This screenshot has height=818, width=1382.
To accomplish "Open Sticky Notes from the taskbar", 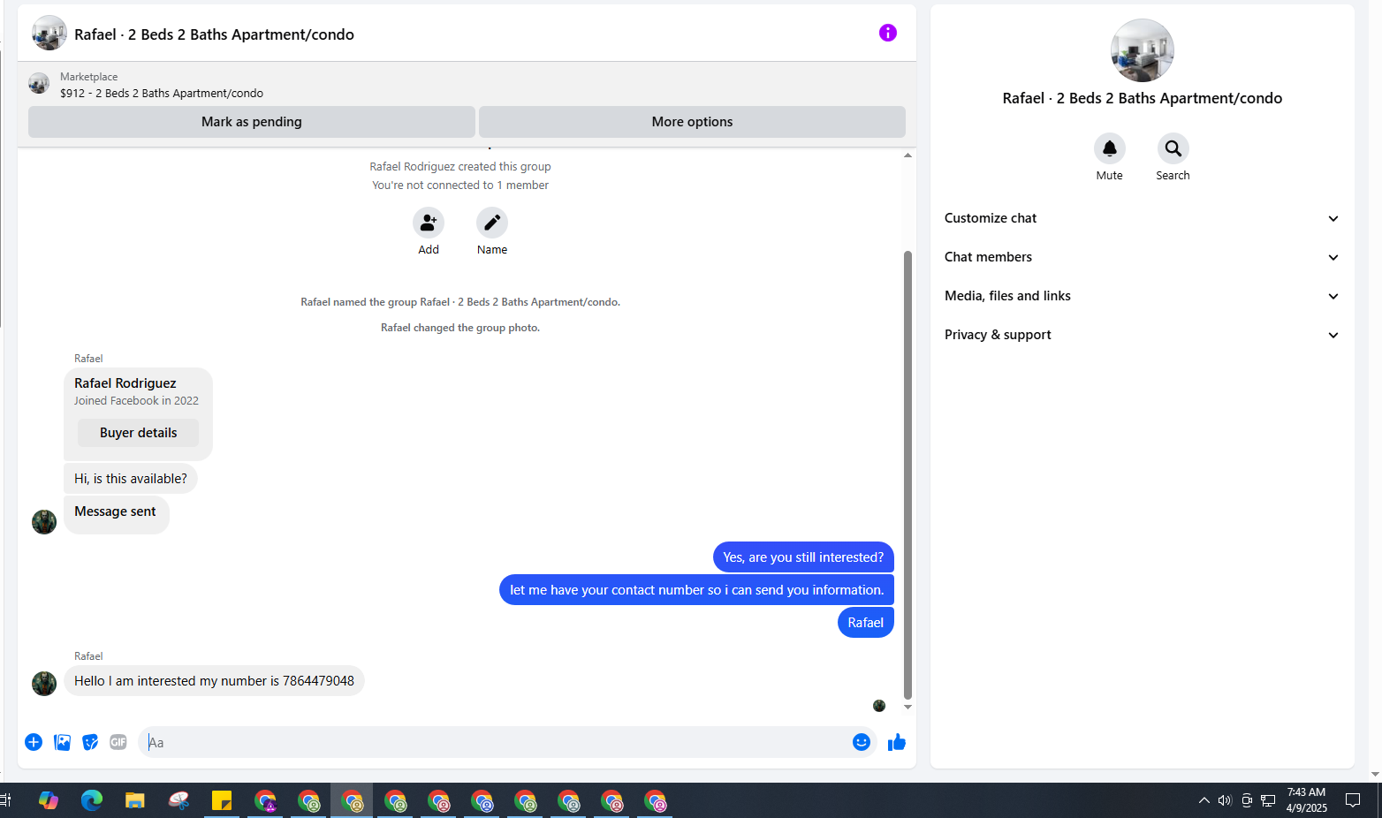I will click(222, 801).
